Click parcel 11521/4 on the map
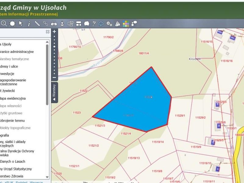This screenshot has height=183, width=244. tap(126, 134)
